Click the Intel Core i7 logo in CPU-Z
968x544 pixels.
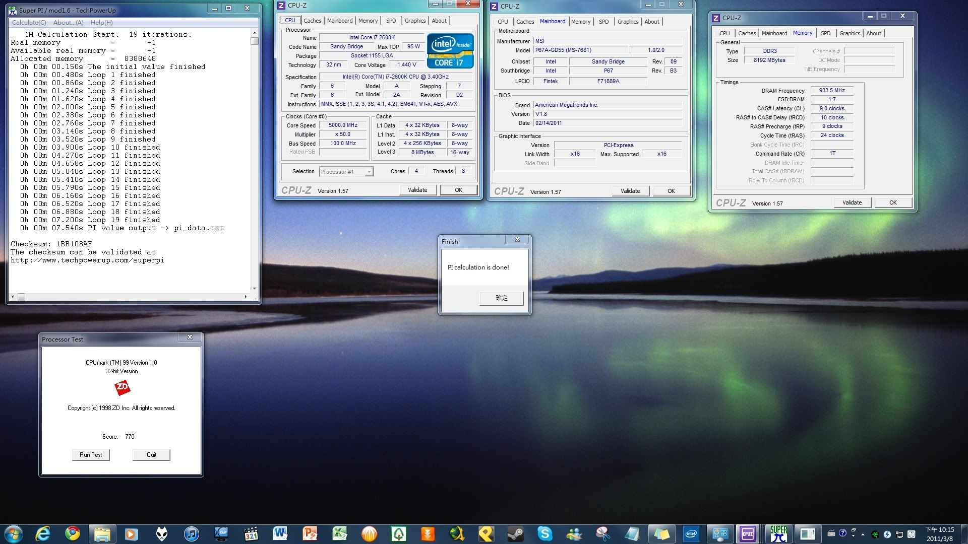tap(450, 50)
